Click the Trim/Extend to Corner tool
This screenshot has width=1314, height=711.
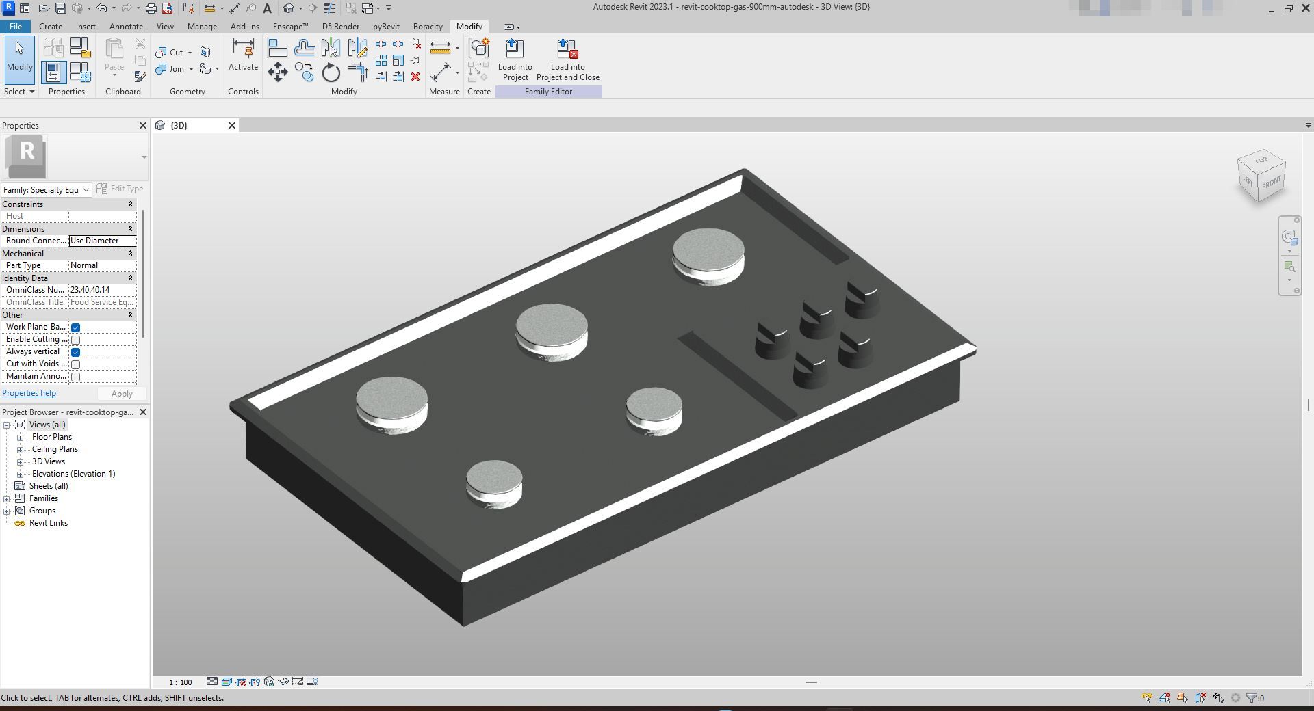[357, 72]
